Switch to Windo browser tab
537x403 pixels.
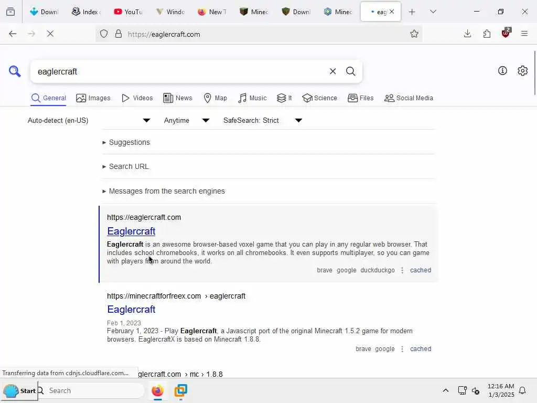tap(170, 12)
